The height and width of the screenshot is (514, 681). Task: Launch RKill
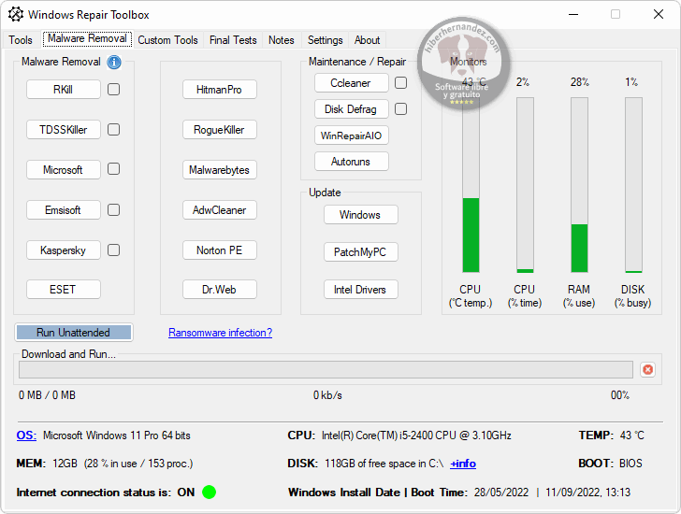[64, 90]
